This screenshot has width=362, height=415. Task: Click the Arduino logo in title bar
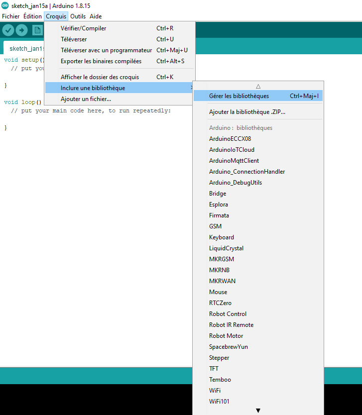[x=5, y=5]
